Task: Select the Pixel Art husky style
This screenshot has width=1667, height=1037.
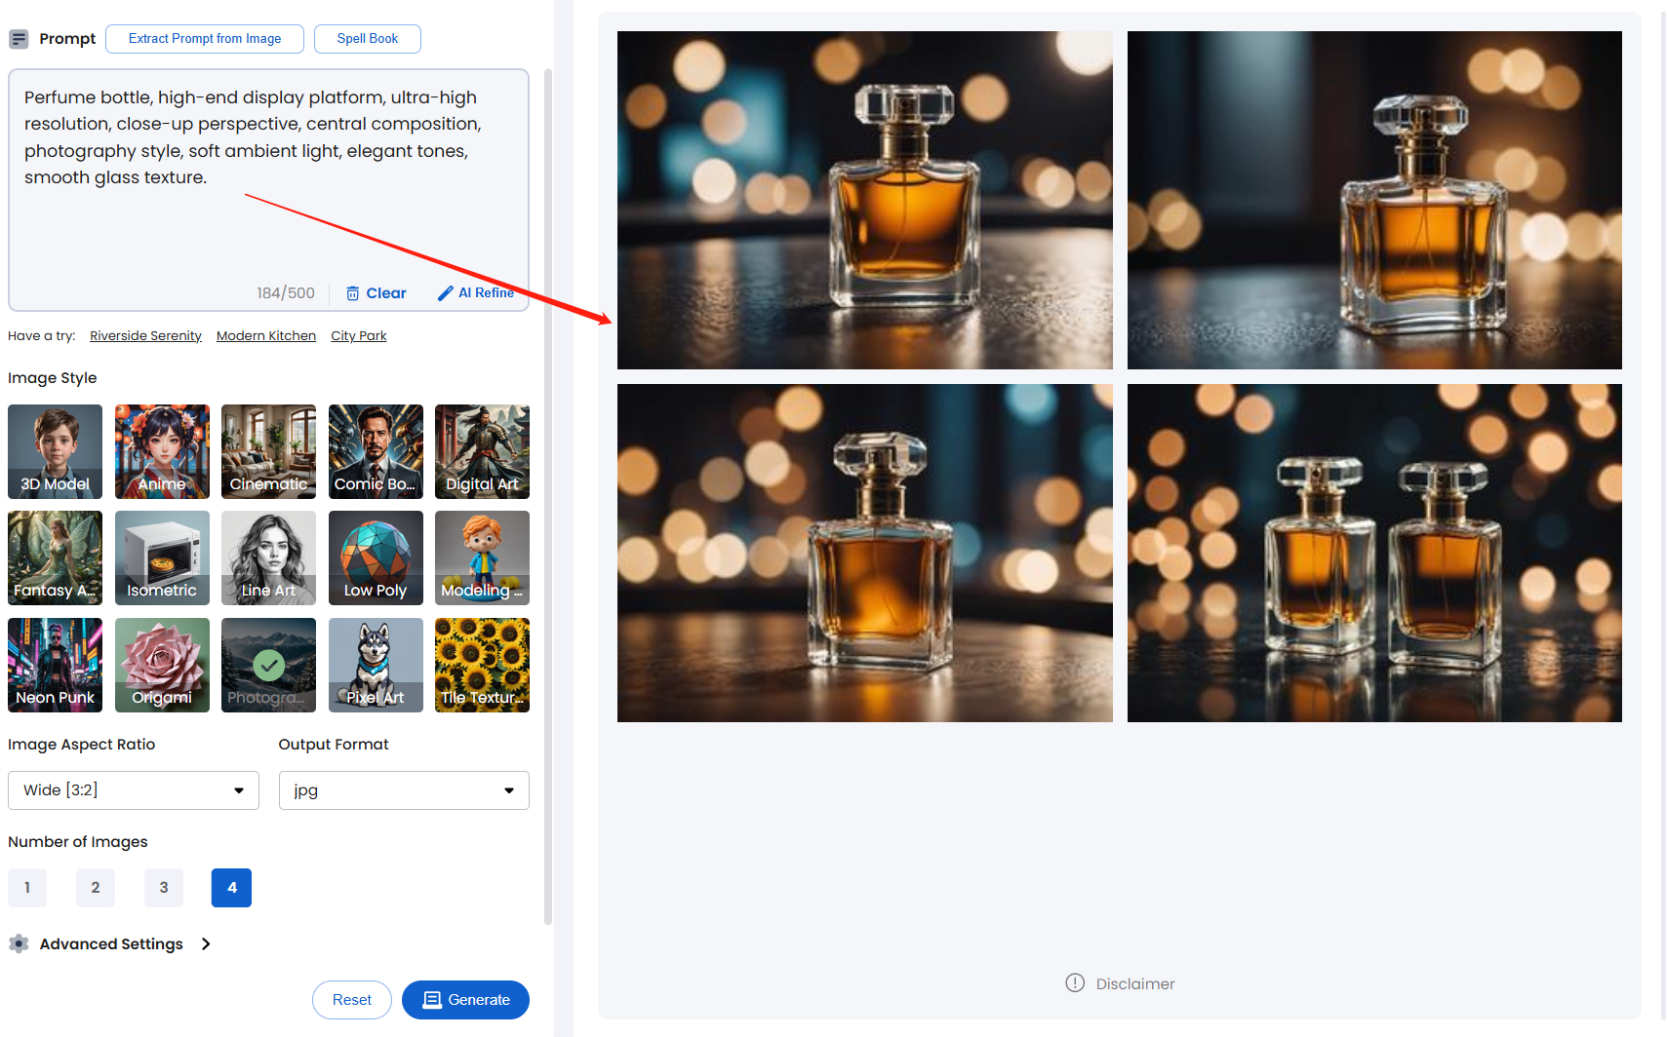Action: pos(376,665)
